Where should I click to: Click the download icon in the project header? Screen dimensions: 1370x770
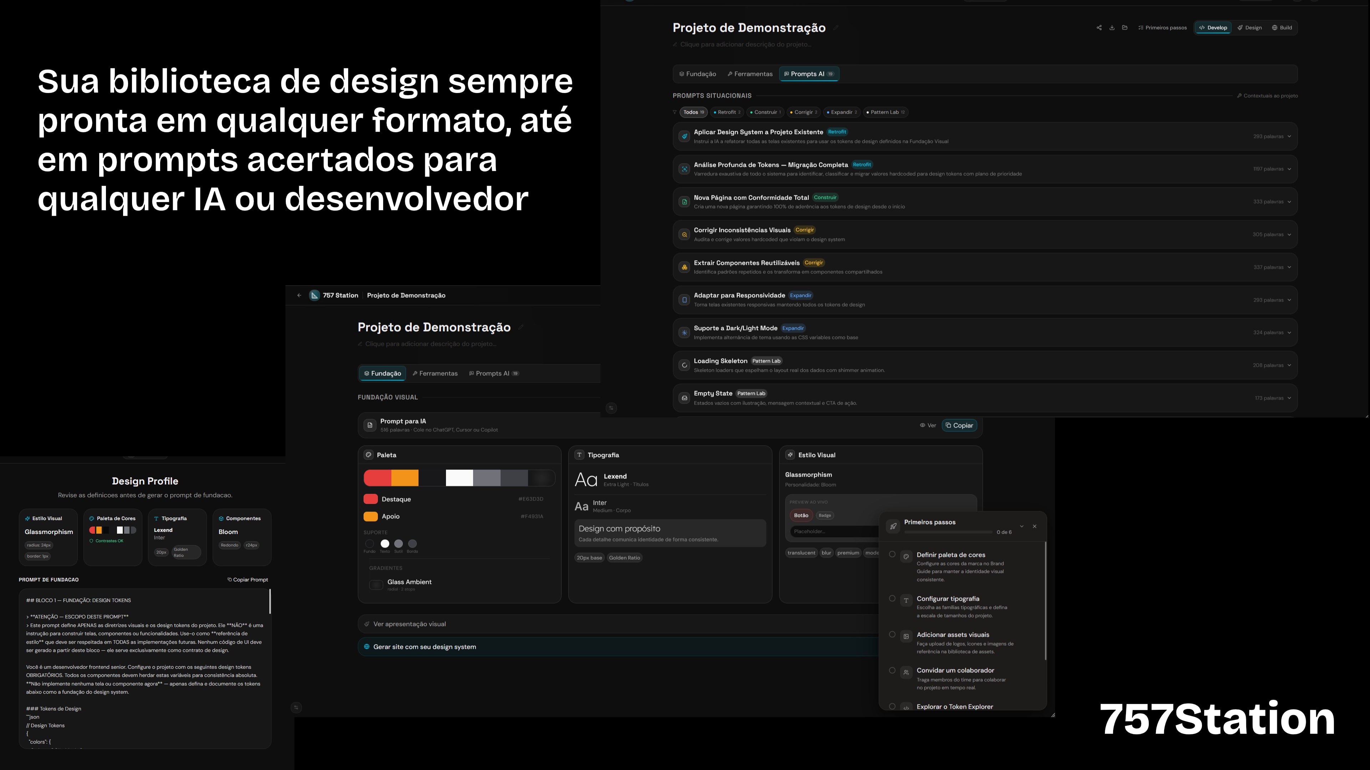coord(1112,28)
